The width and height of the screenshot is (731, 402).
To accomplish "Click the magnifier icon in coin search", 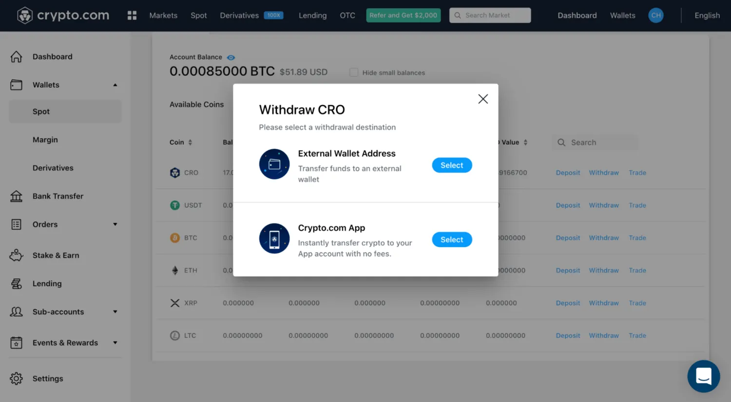I will coord(561,143).
